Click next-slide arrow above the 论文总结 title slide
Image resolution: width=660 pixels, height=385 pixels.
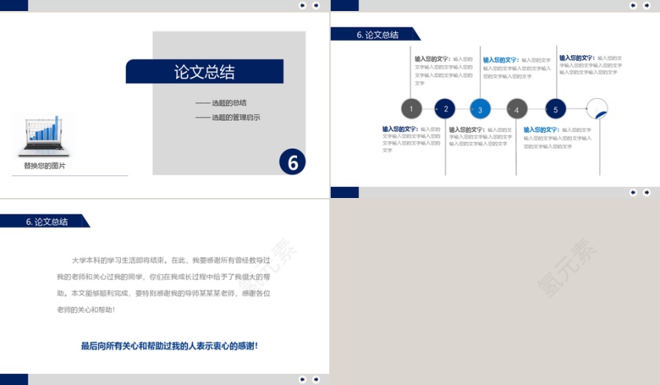pos(316,5)
